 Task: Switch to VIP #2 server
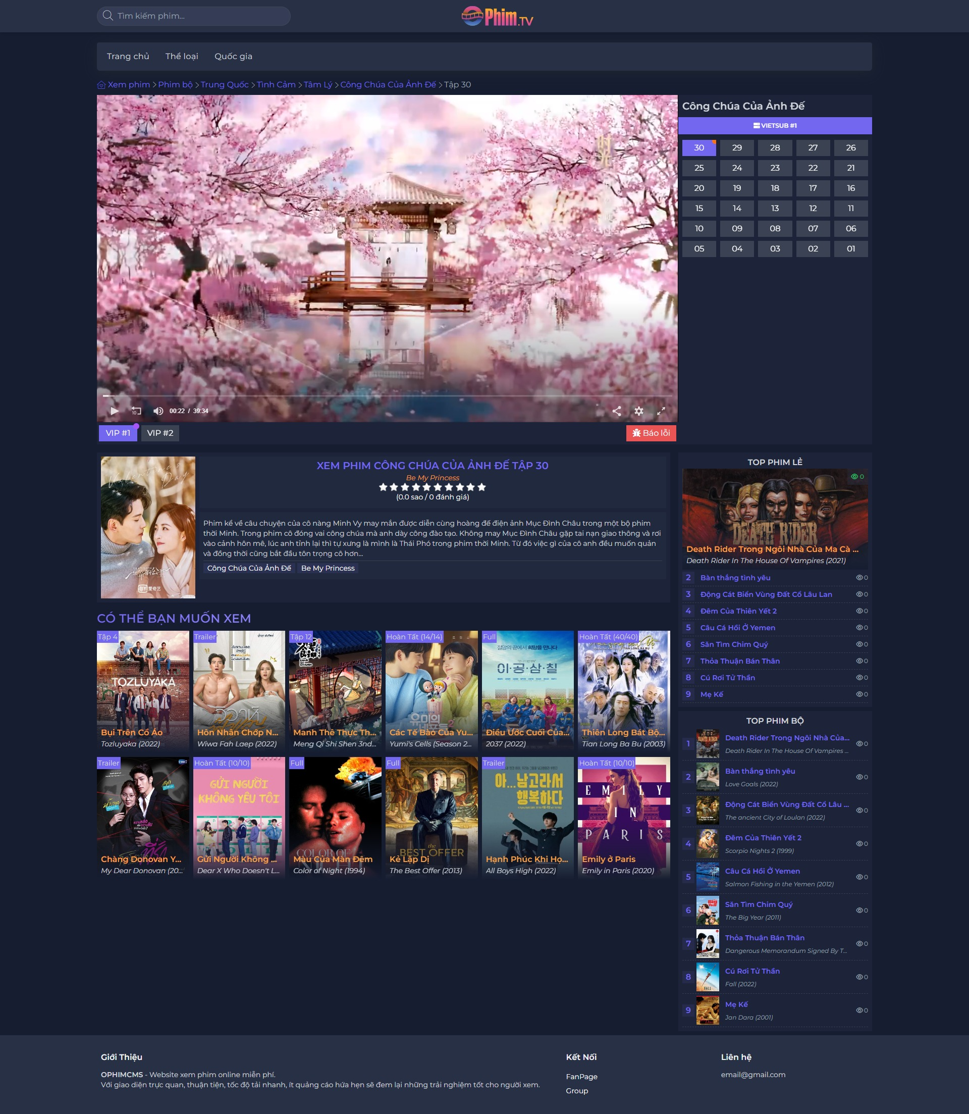pyautogui.click(x=160, y=433)
